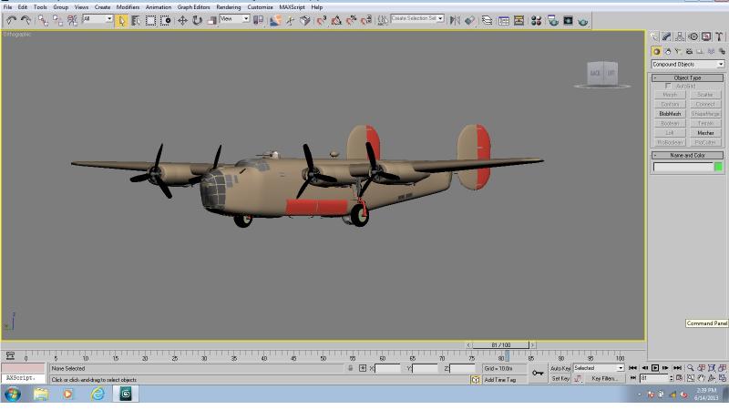Click the Key Filters button
The height and width of the screenshot is (410, 729).
tap(604, 379)
